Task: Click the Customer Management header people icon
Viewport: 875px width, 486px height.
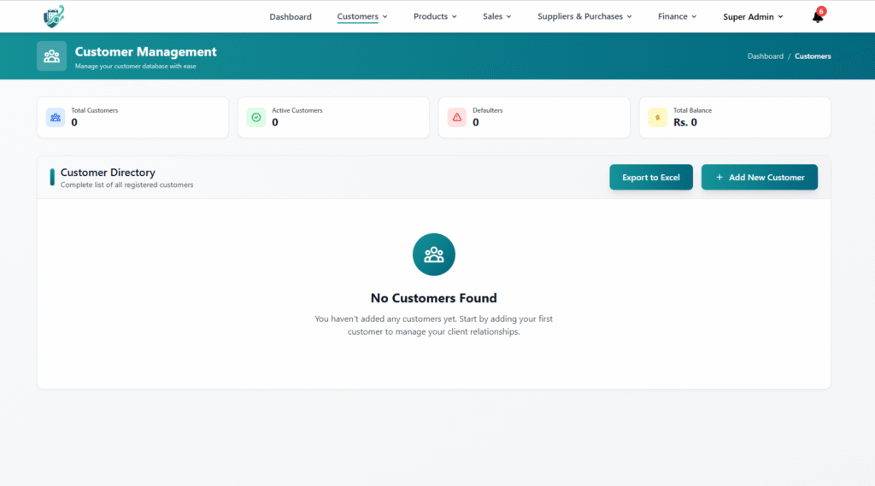Action: [51, 56]
